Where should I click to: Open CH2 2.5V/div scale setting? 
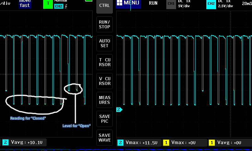tap(226, 4)
